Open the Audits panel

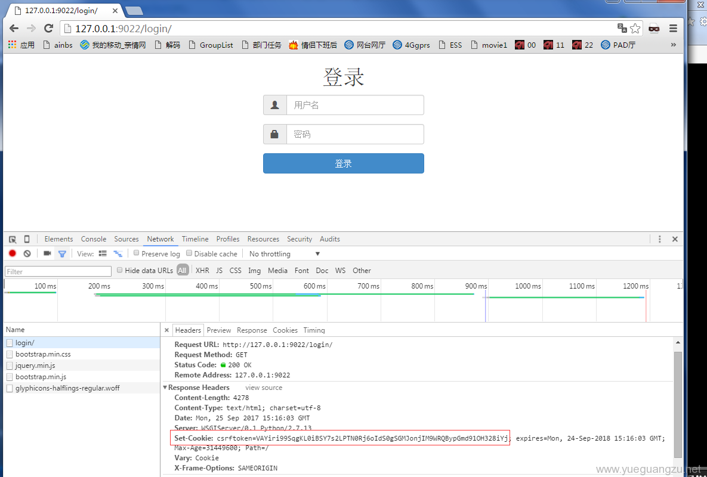click(330, 239)
